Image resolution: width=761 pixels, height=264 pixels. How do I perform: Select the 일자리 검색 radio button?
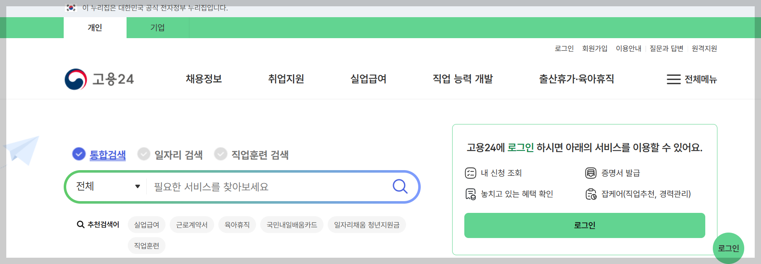coord(144,154)
